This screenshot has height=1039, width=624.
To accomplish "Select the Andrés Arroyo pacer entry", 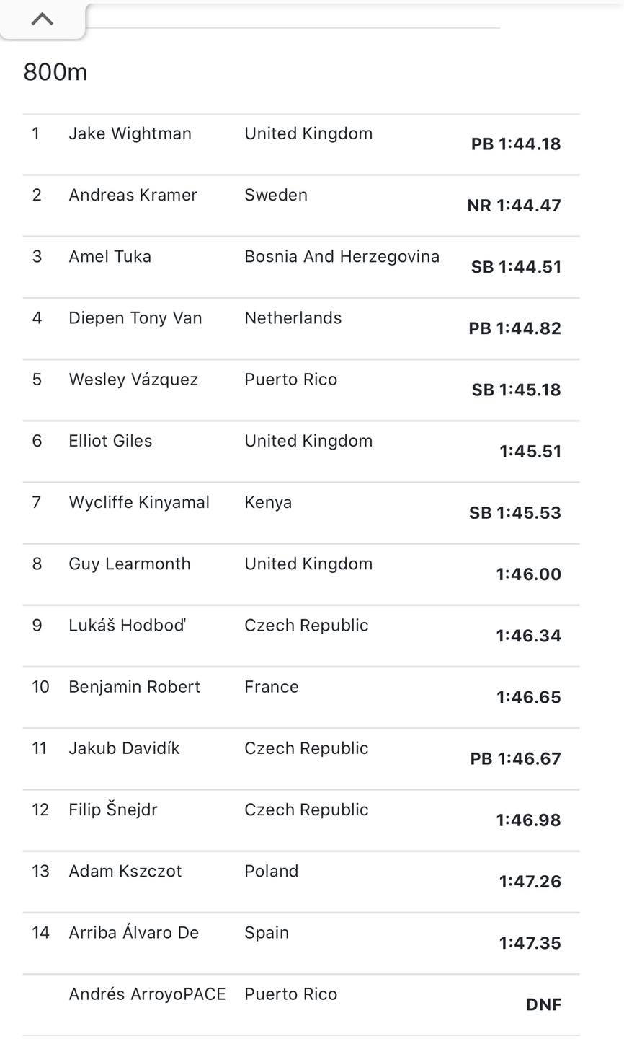I will click(x=147, y=994).
